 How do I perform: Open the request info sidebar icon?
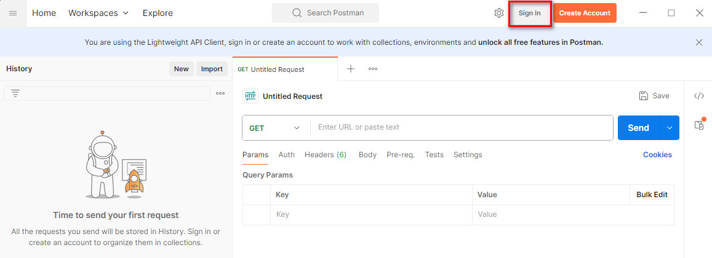tap(700, 124)
